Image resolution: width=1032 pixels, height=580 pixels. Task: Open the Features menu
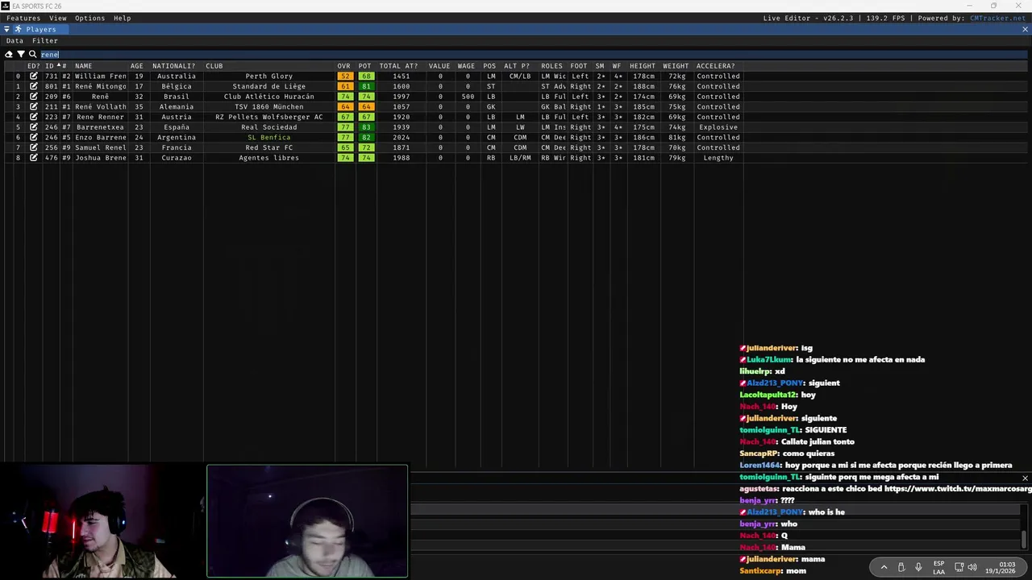[23, 18]
